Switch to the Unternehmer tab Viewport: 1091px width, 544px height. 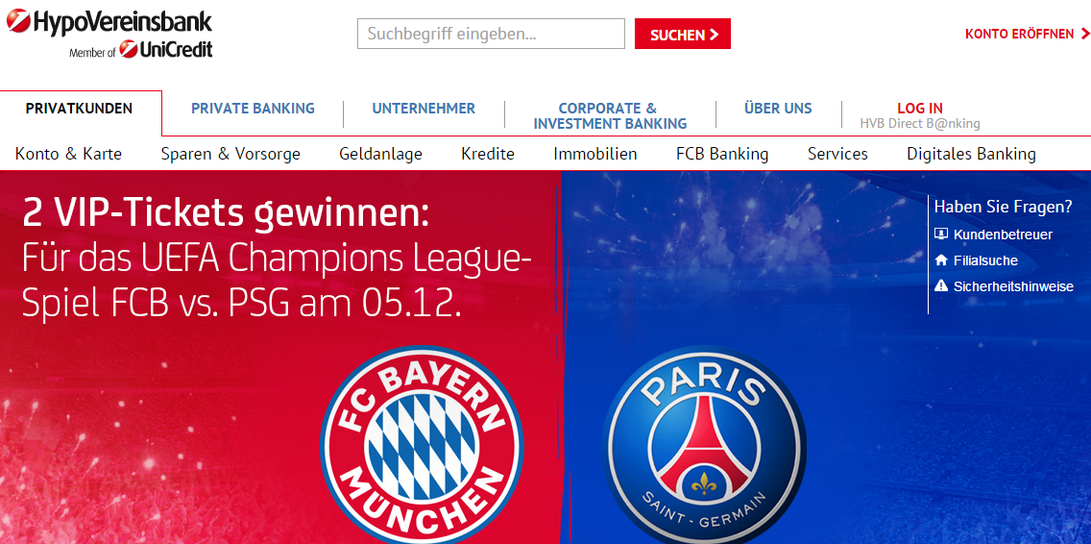pyautogui.click(x=424, y=108)
